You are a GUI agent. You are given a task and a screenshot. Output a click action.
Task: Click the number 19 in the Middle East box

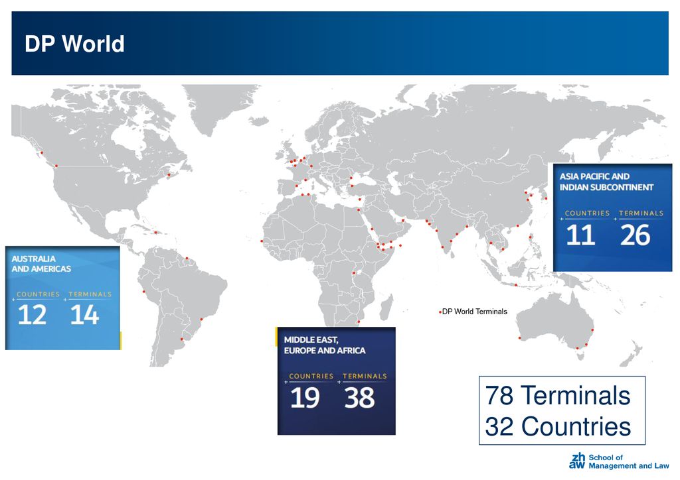[305, 397]
